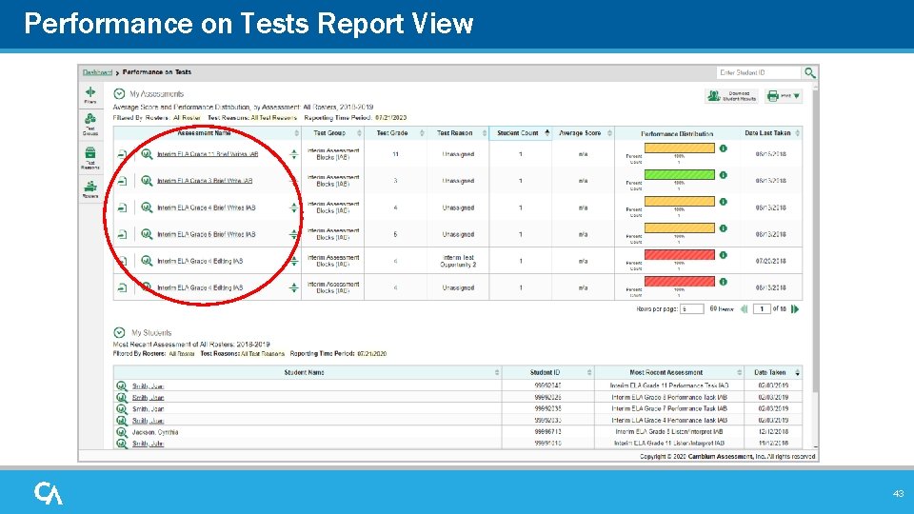Sort by Most Recent Assessment column
The height and width of the screenshot is (514, 914).
tap(739, 372)
